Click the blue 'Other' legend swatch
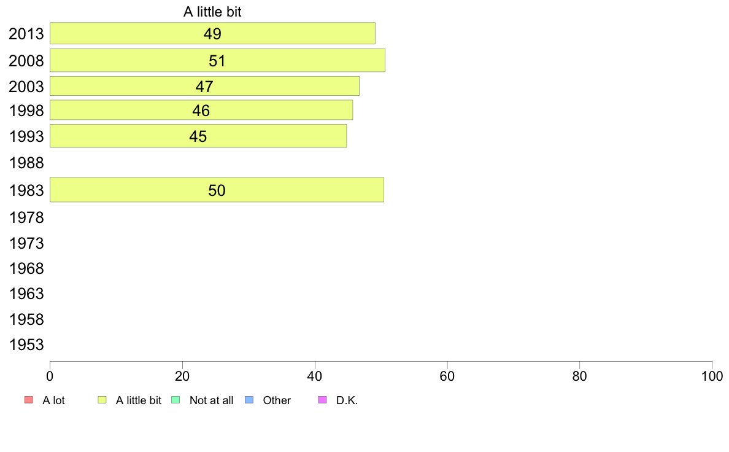The height and width of the screenshot is (452, 729). 249,400
